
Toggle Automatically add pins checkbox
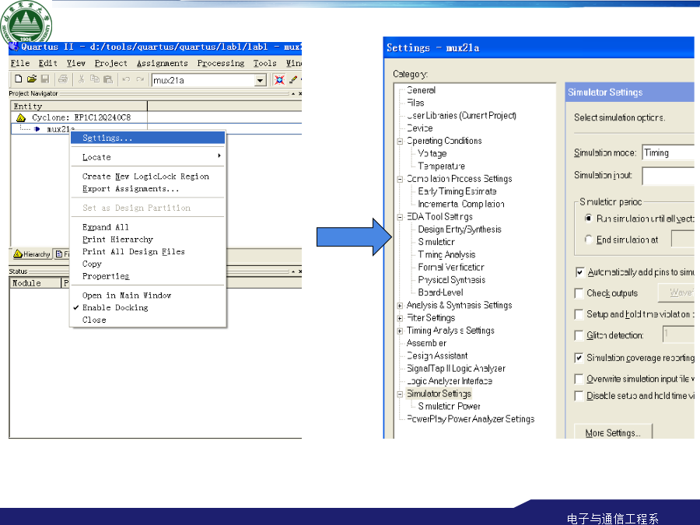(579, 272)
